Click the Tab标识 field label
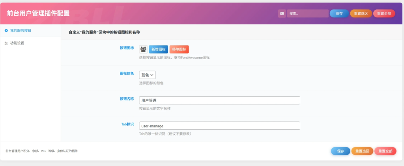Viewport: 404px width, 166px height. tap(127, 124)
